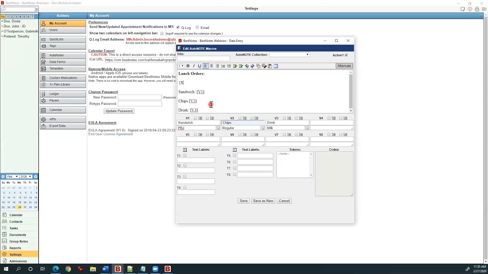The image size is (488, 274).
Task: Click the New Password field
Action: pos(140,97)
